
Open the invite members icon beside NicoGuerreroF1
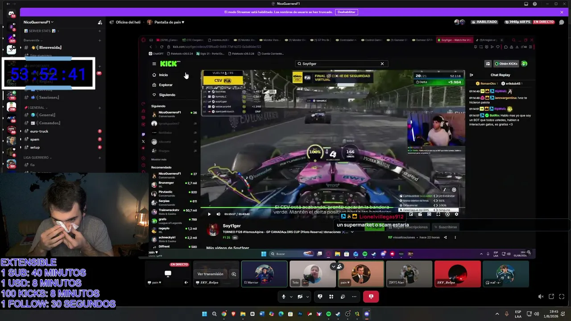100,22
